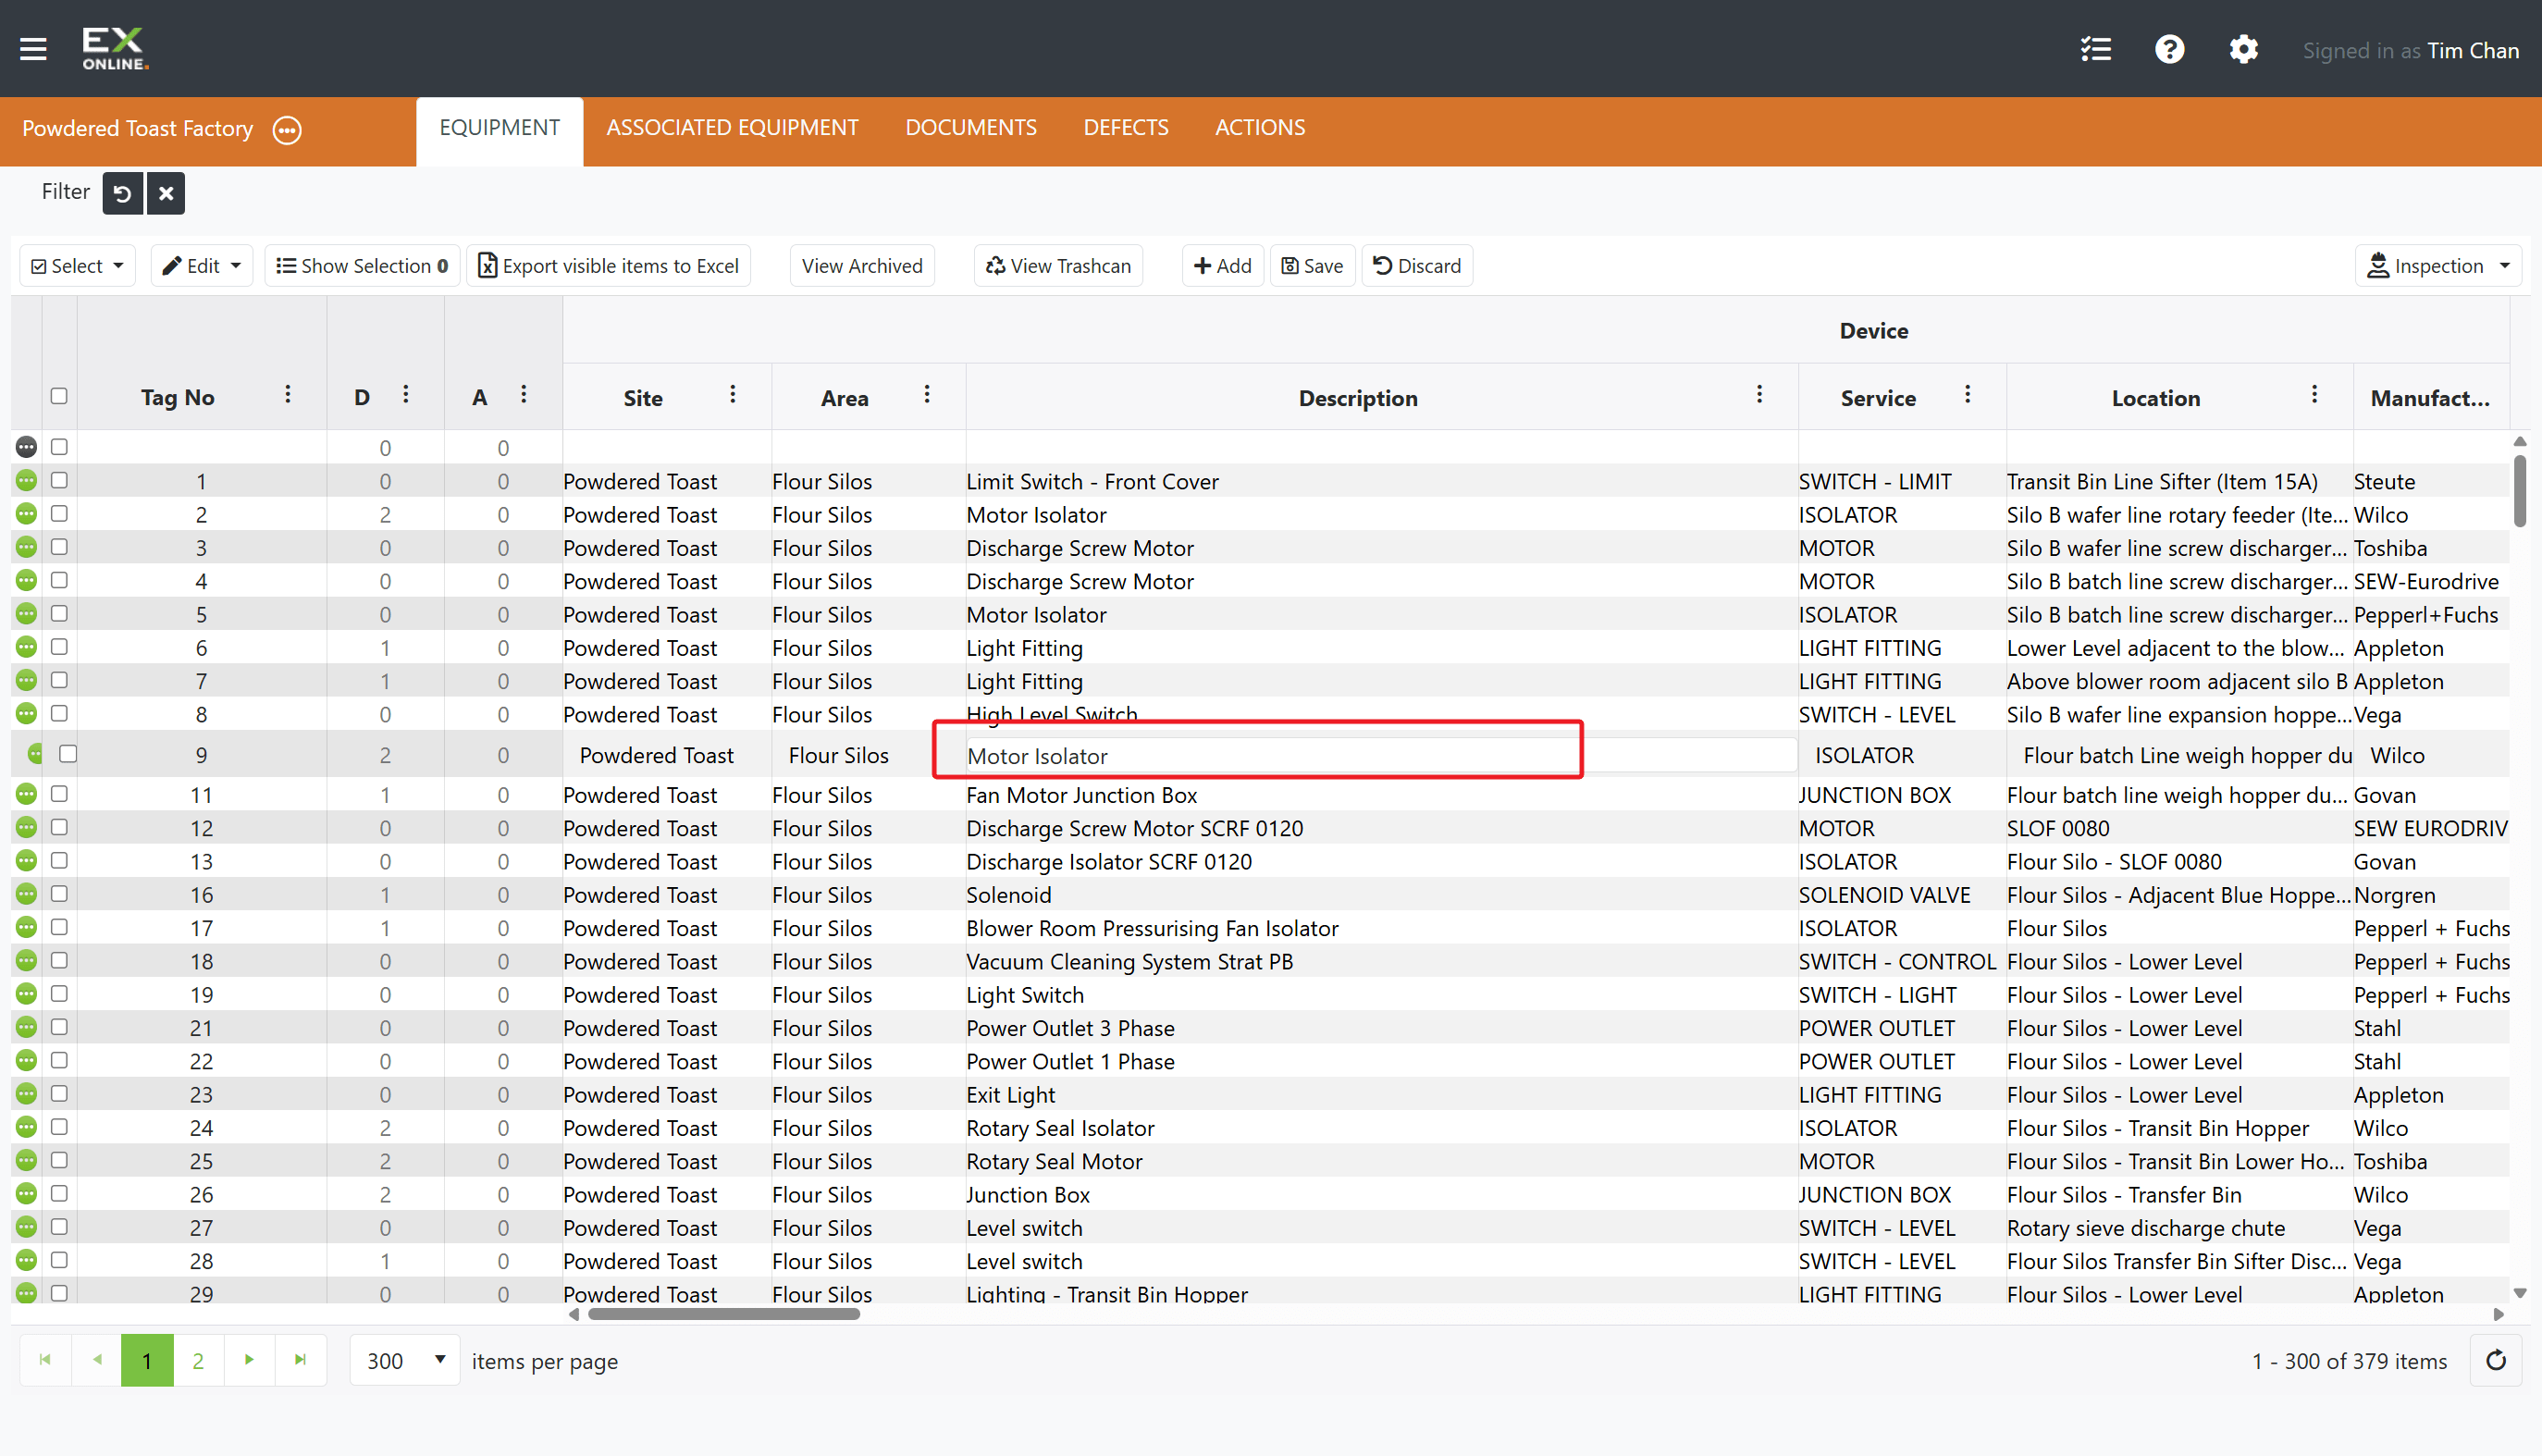Go to the last page arrow

coord(300,1360)
